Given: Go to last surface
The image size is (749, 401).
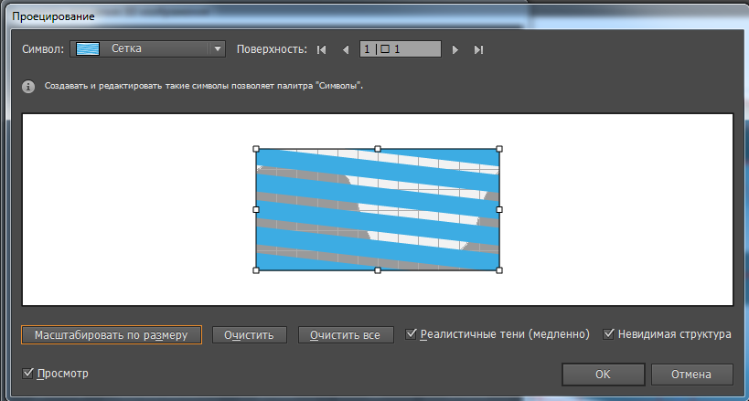Looking at the screenshot, I should click(478, 49).
